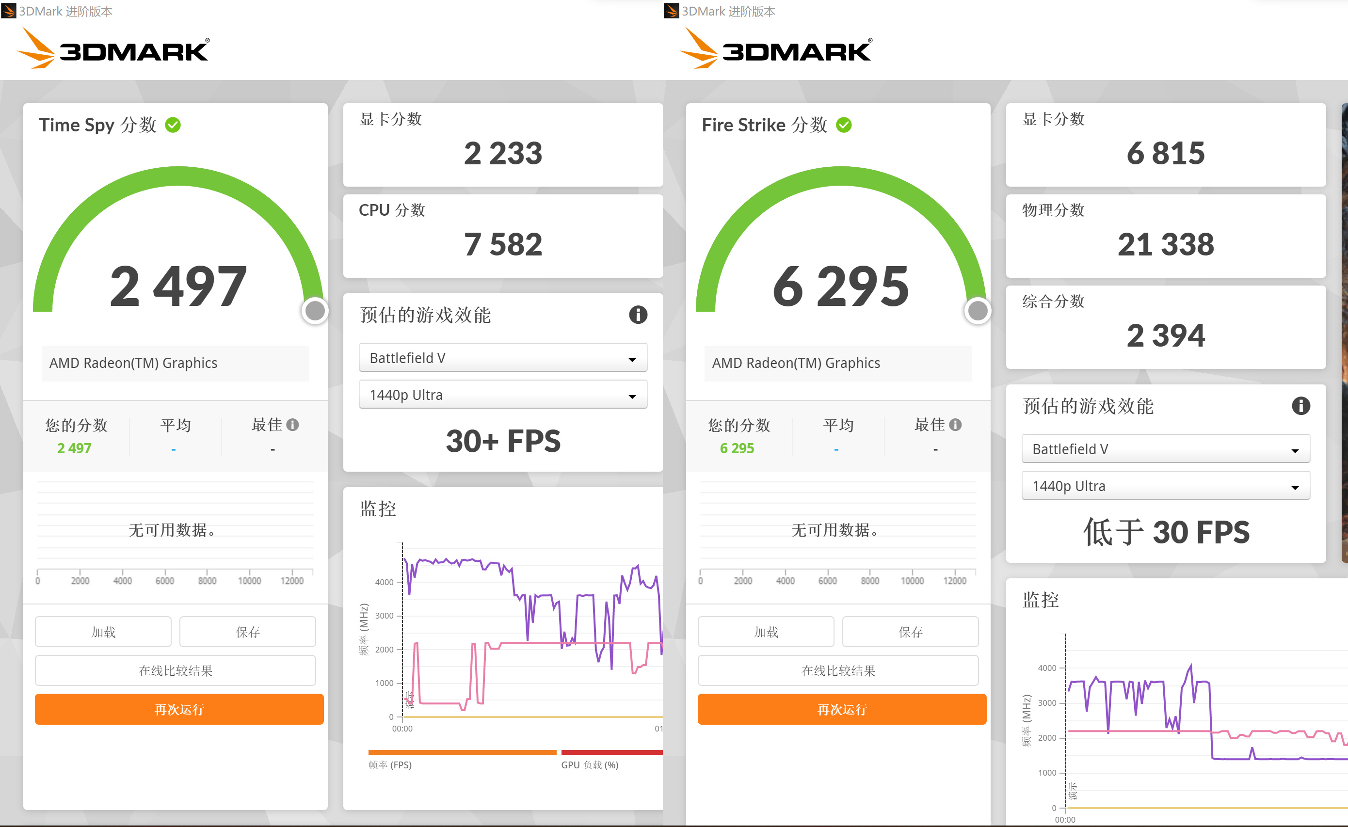Click 加载 button in Time Spy window
The image size is (1348, 827).
pos(103,632)
